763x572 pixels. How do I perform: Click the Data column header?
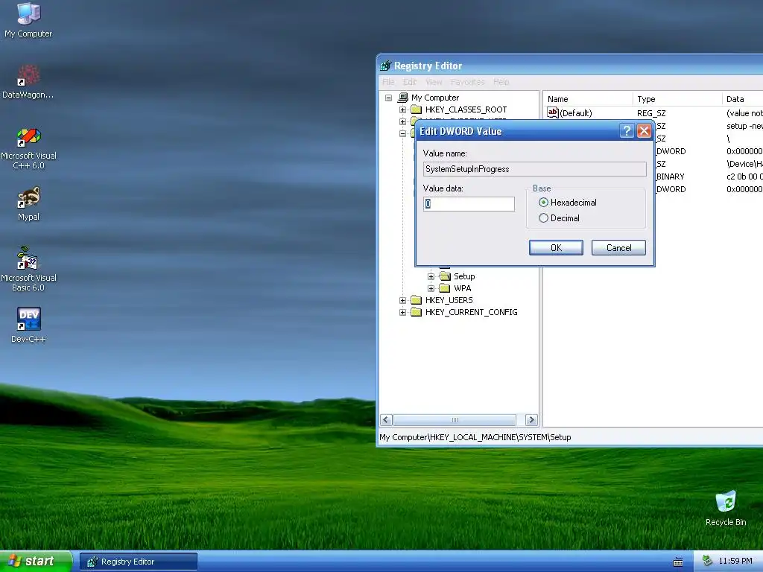(x=742, y=99)
